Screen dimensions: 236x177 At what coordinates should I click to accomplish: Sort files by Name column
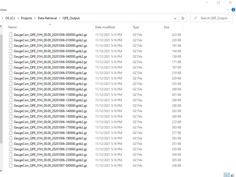[12, 27]
